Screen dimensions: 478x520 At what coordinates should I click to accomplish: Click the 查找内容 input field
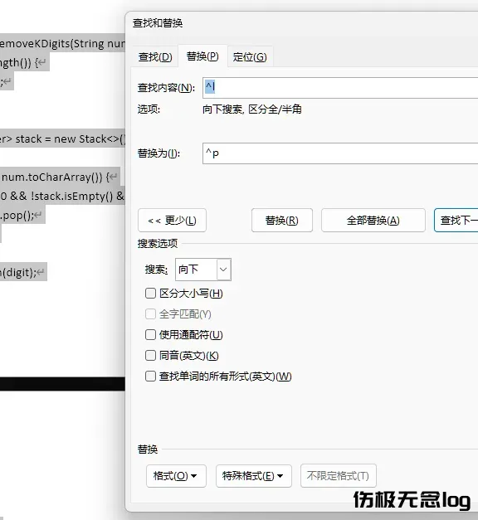point(340,88)
